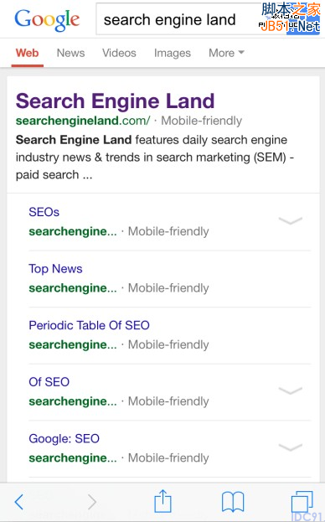Open the Periodic Table Of SEO link
The height and width of the screenshot is (522, 325).
(x=89, y=325)
